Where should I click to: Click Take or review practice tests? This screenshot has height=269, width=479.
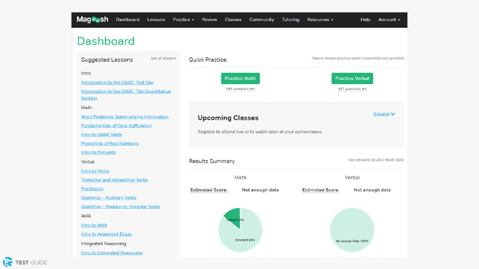click(336, 58)
